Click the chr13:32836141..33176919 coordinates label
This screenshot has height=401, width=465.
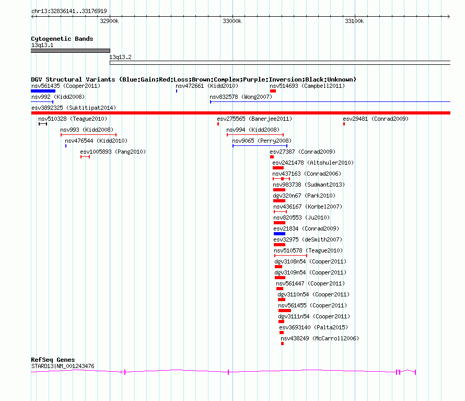pyautogui.click(x=69, y=12)
